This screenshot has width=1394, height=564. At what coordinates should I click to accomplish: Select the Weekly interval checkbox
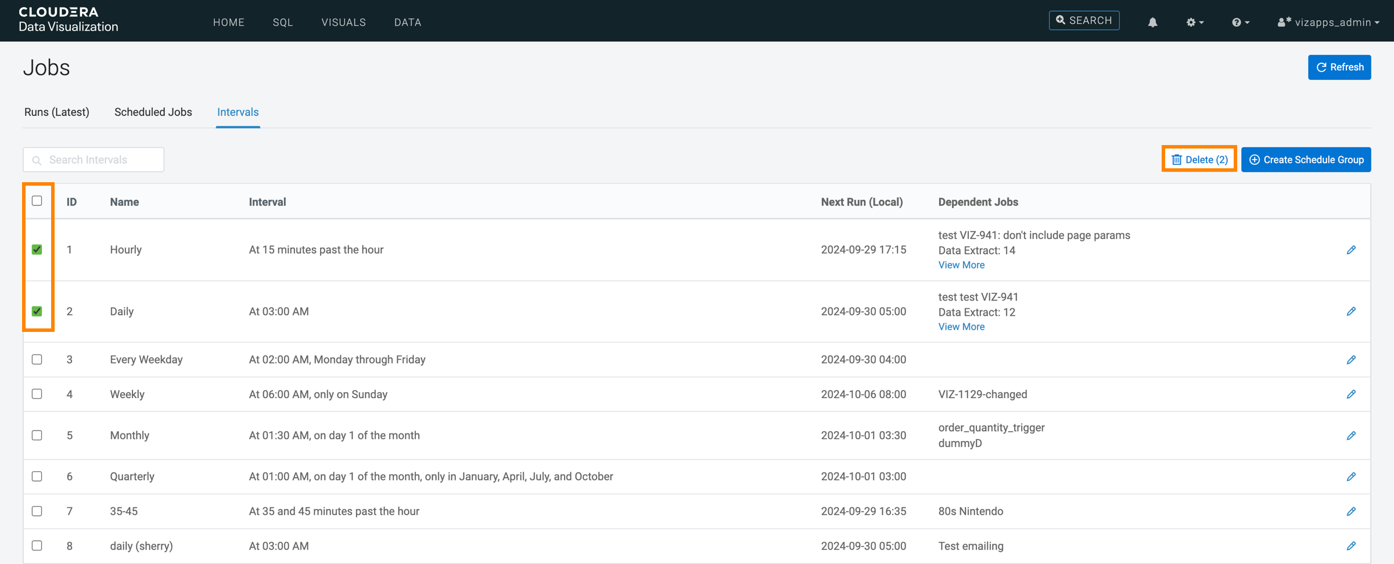pos(37,394)
